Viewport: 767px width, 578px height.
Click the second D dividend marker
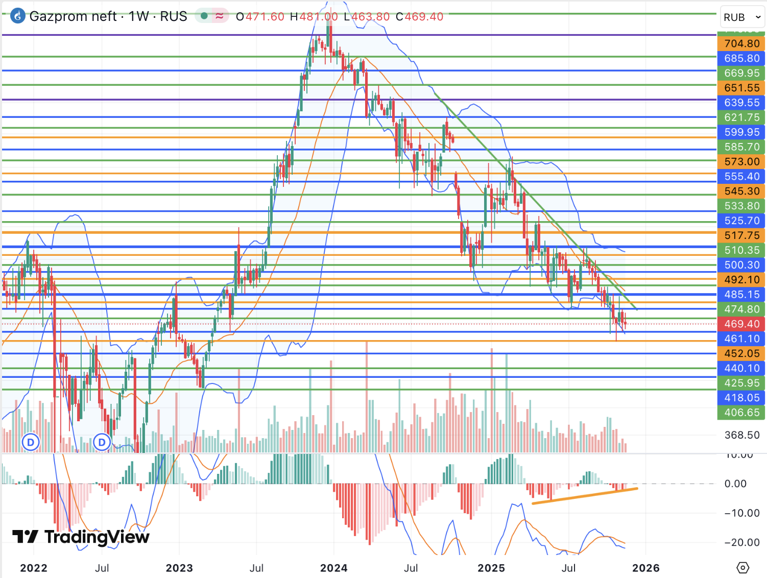pos(102,442)
